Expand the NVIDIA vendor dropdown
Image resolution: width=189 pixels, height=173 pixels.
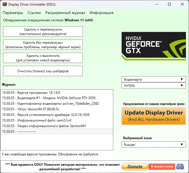(154, 85)
